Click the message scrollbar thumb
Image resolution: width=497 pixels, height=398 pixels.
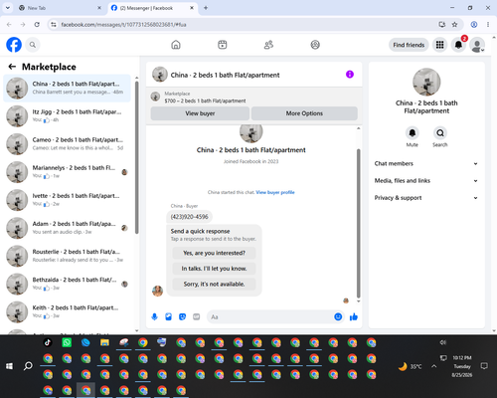tap(358, 223)
